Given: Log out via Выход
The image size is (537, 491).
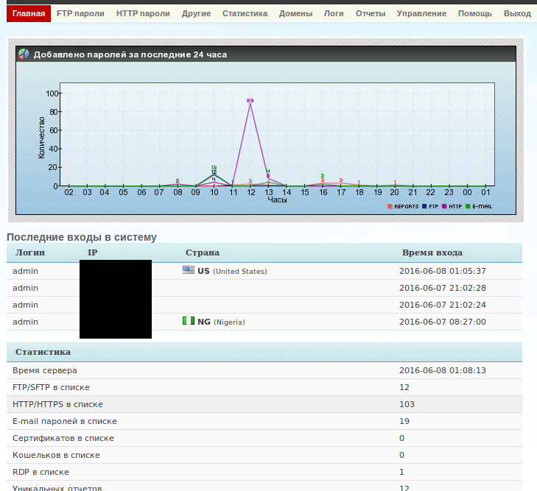Looking at the screenshot, I should click(517, 14).
